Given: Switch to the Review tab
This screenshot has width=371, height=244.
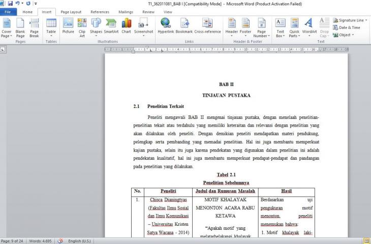Looking at the screenshot, I should coord(148,12).
